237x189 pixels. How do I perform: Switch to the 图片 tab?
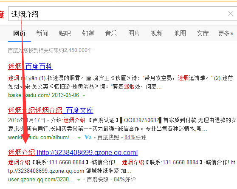click(x=134, y=33)
